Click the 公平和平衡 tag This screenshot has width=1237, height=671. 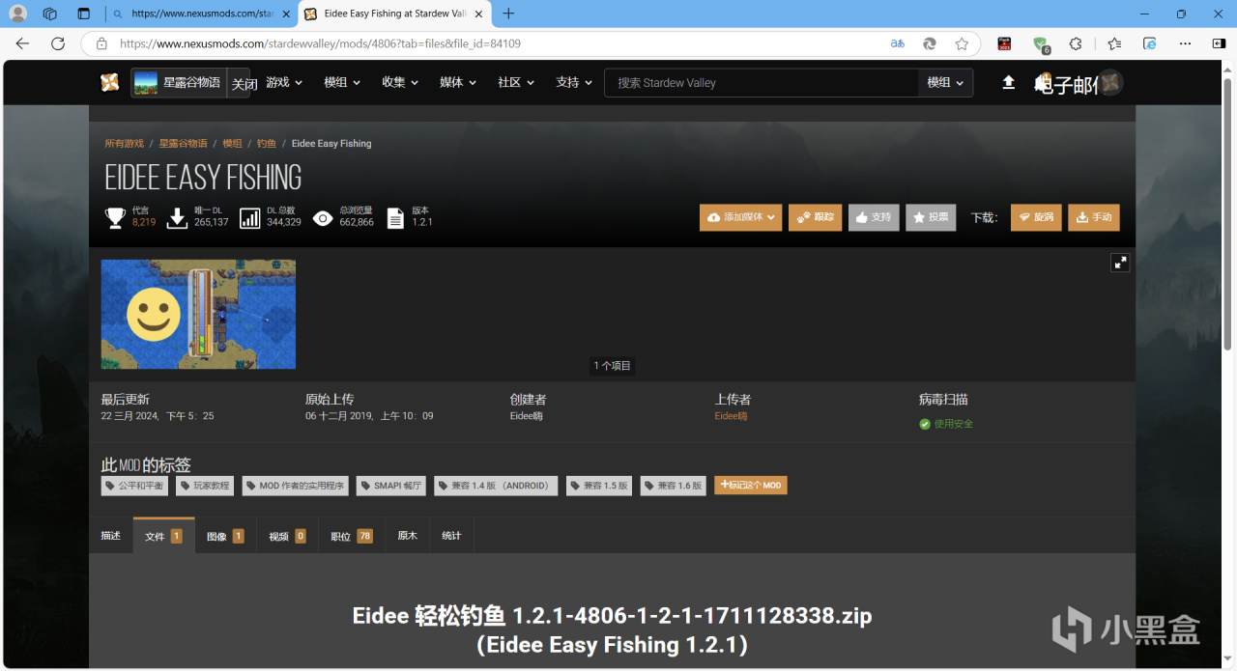pyautogui.click(x=134, y=486)
